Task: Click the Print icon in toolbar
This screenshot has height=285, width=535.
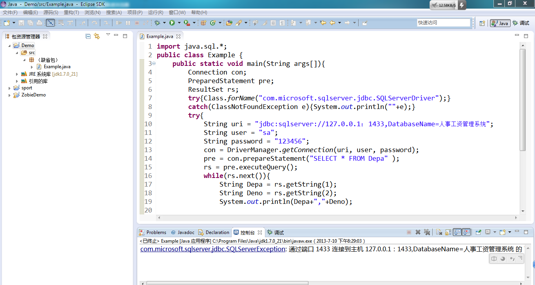Action: pyautogui.click(x=39, y=23)
